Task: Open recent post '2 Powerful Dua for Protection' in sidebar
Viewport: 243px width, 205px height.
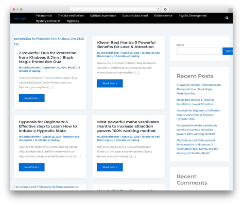Action: click(198, 89)
